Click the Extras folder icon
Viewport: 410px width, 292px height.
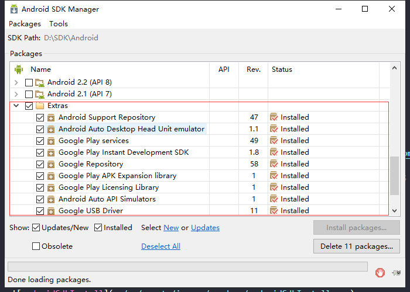click(40, 106)
